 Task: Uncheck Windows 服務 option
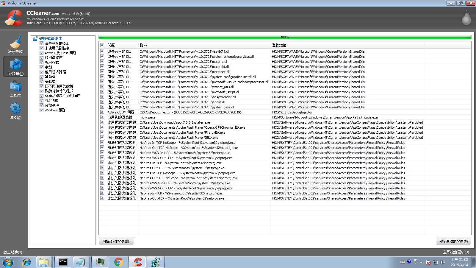pos(42,110)
